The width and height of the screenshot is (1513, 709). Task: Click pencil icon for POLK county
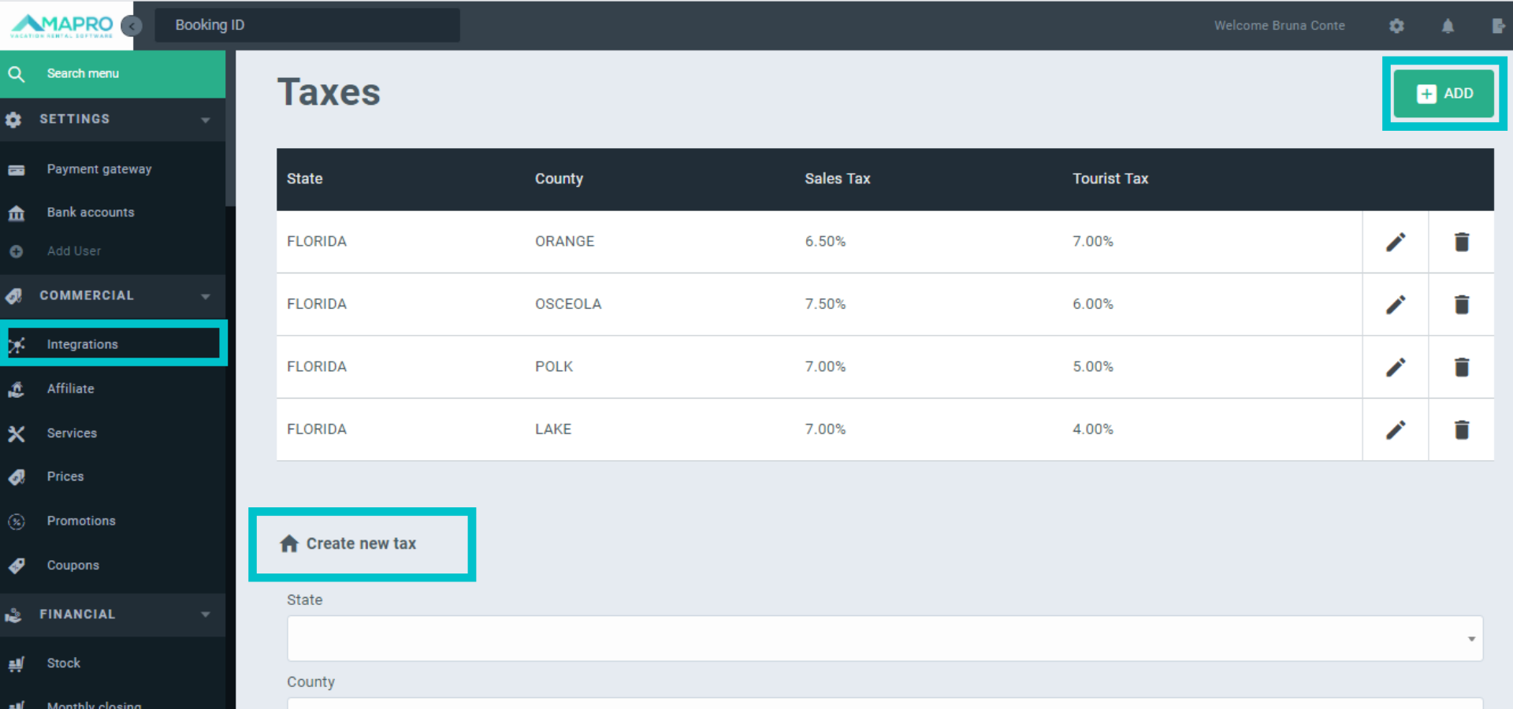point(1395,367)
